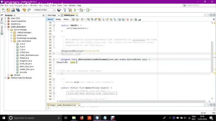The height and width of the screenshot is (121, 216).
Task: Expand the DateFunction package node
Action: pos(11,35)
